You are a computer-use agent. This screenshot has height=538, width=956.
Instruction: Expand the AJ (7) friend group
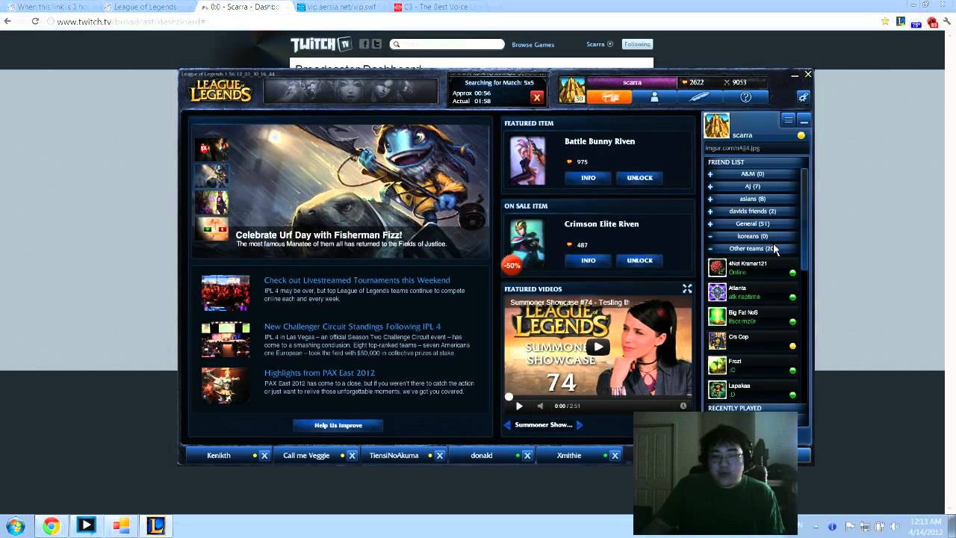[753, 187]
